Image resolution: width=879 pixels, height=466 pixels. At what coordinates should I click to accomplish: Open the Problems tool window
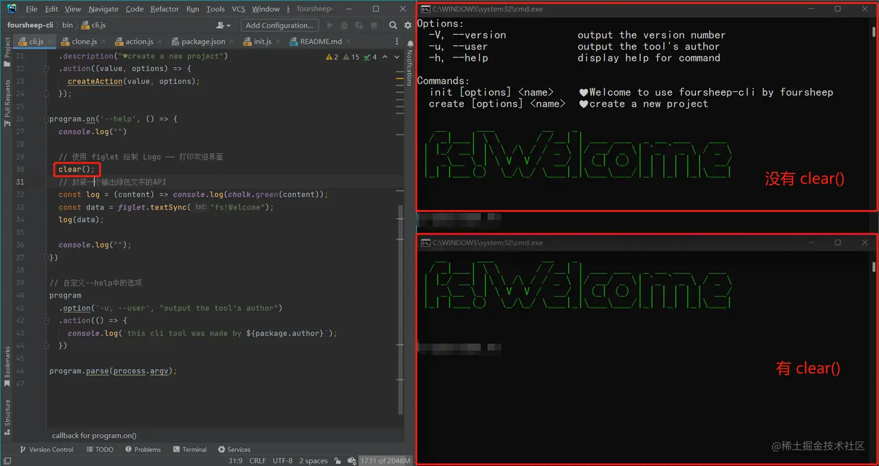point(142,450)
